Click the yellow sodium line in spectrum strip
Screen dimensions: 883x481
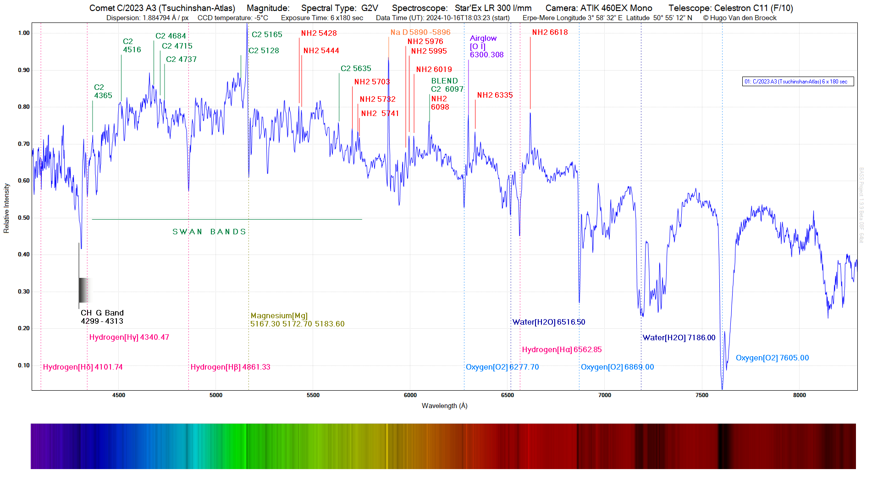pyautogui.click(x=387, y=446)
